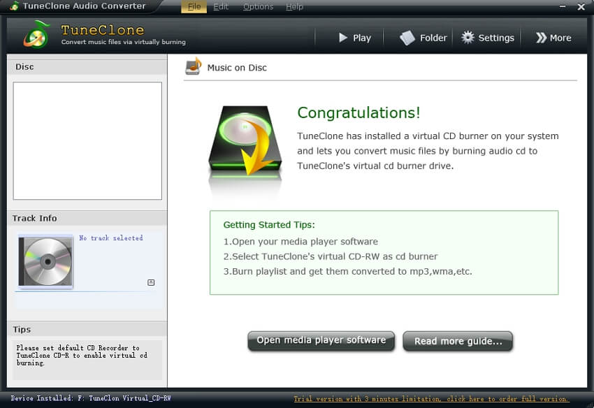Expand the More toolbar option
This screenshot has height=408, width=594.
[x=553, y=38]
